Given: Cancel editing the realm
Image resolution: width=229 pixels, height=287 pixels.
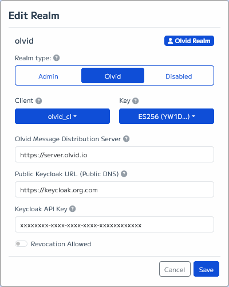Looking at the screenshot, I should click(x=175, y=269).
